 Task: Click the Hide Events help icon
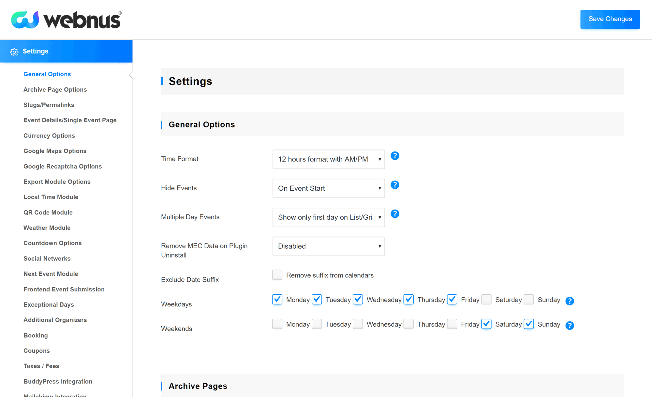[x=395, y=185]
